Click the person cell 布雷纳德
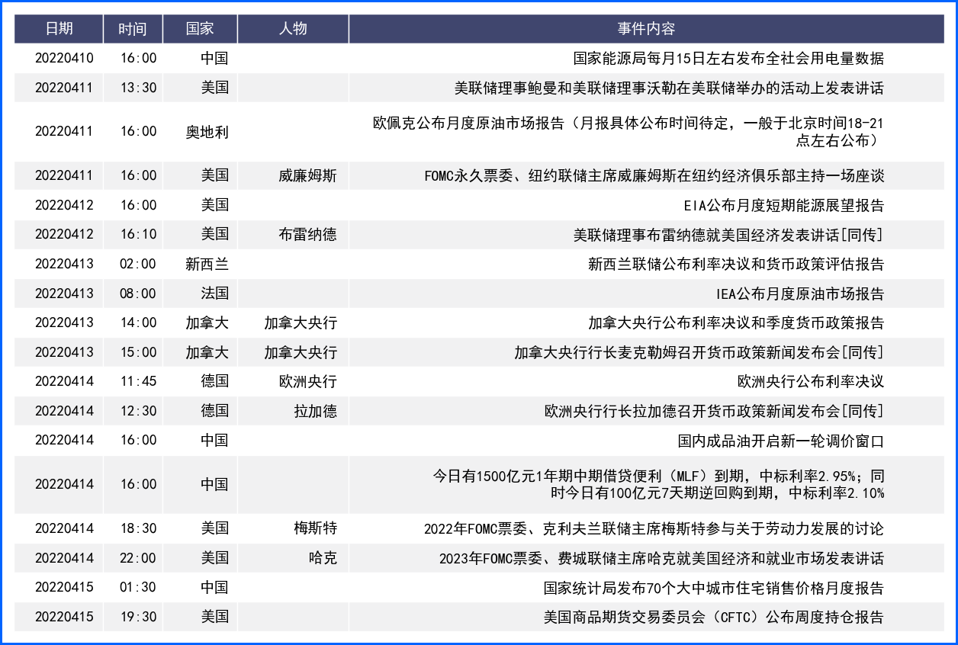958x645 pixels. (x=308, y=235)
